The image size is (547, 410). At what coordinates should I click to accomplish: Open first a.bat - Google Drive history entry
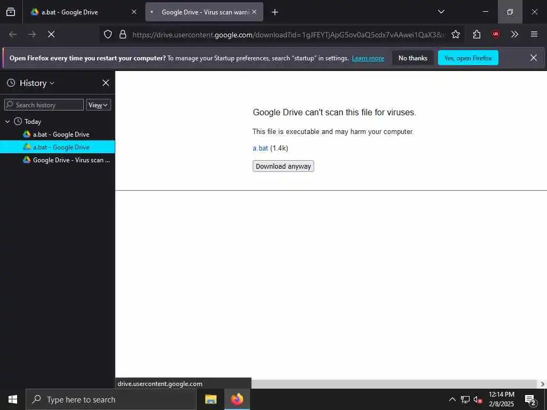pos(58,134)
